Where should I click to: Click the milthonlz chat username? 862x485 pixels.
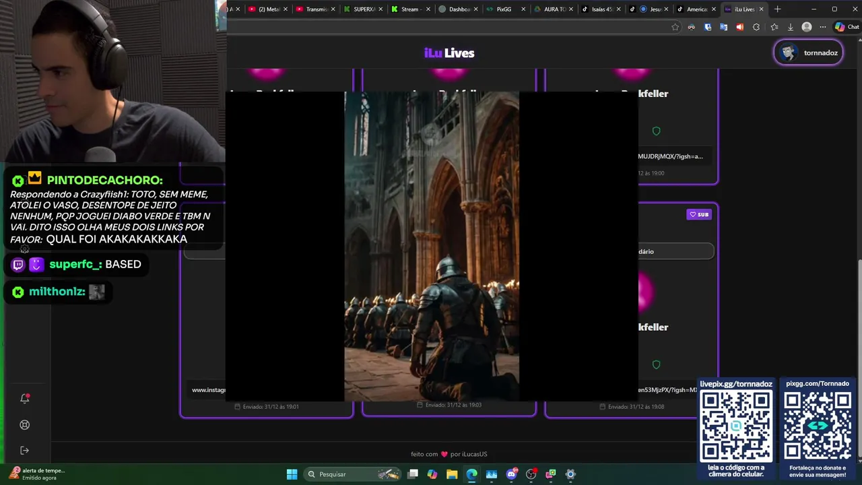[x=57, y=292]
